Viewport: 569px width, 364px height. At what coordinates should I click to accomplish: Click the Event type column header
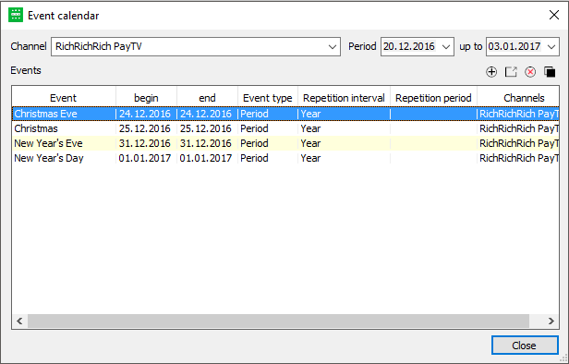pyautogui.click(x=268, y=98)
